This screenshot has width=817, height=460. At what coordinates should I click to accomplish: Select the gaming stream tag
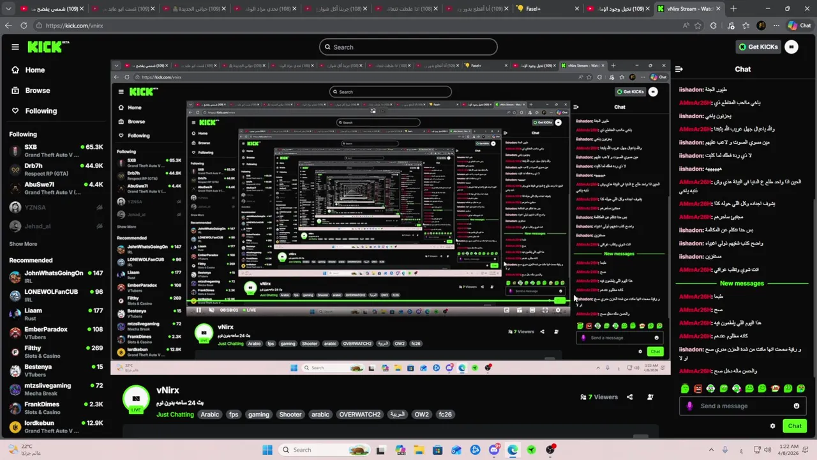pos(259,415)
